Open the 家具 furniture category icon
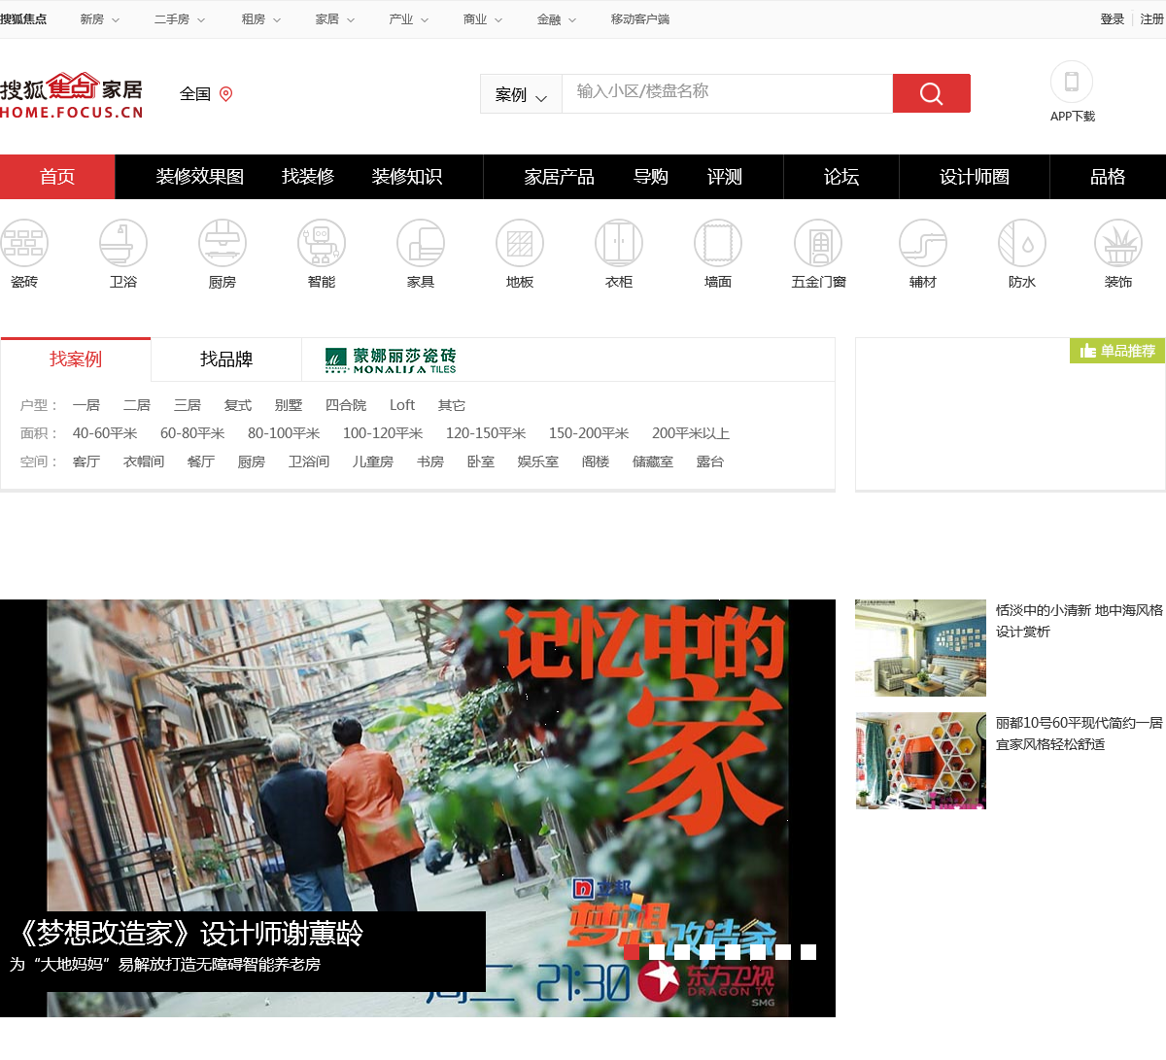The image size is (1166, 1060). tap(421, 243)
